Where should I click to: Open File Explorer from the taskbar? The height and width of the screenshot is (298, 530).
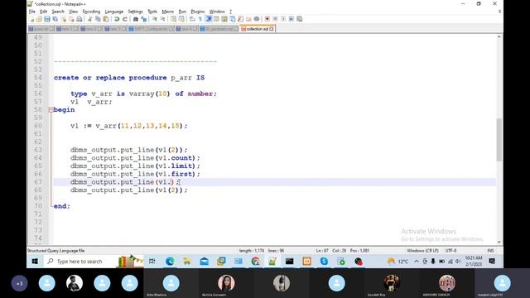click(187, 262)
